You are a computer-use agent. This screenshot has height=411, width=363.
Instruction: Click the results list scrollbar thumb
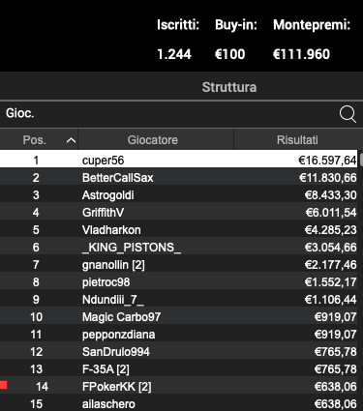(361, 160)
